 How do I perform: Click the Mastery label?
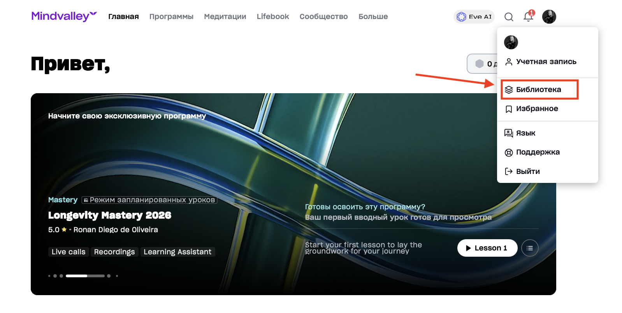(x=63, y=200)
